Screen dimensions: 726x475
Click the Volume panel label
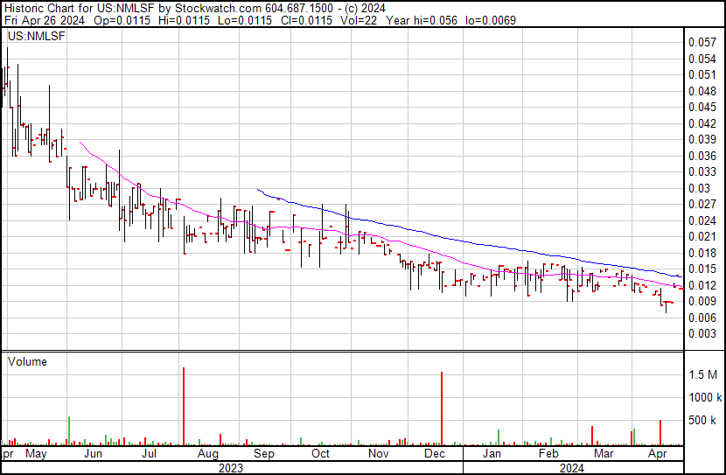[27, 361]
